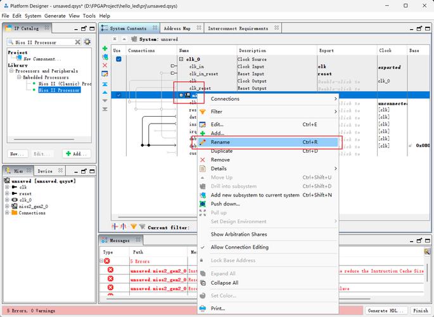
Task: Select Nios II (Classic) Processor library item
Action: click(x=65, y=84)
